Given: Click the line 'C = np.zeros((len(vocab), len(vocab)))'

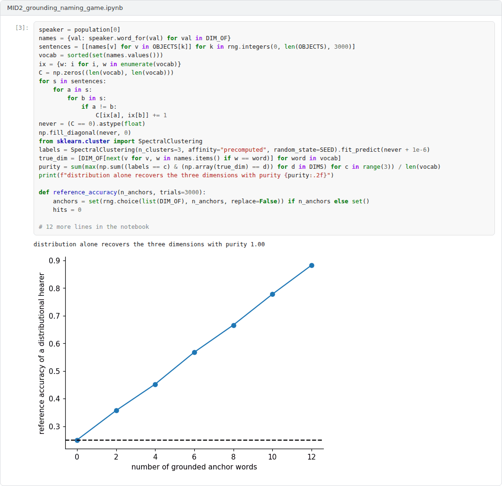Looking at the screenshot, I should (106, 72).
